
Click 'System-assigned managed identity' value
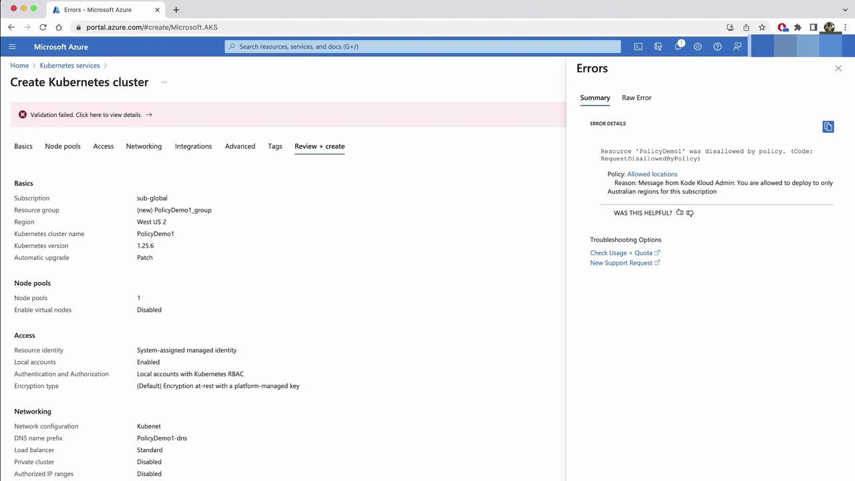[187, 350]
